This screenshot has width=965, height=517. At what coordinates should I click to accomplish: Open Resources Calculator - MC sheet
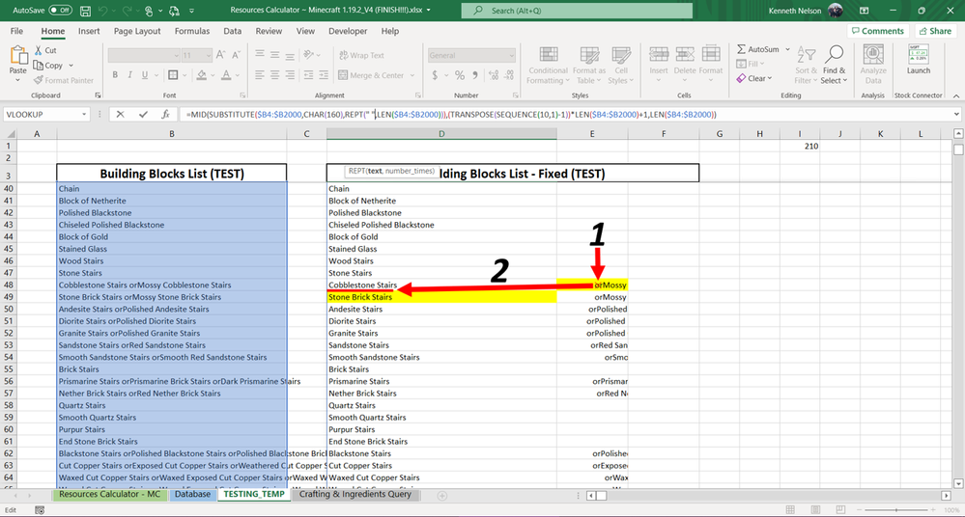(x=109, y=494)
